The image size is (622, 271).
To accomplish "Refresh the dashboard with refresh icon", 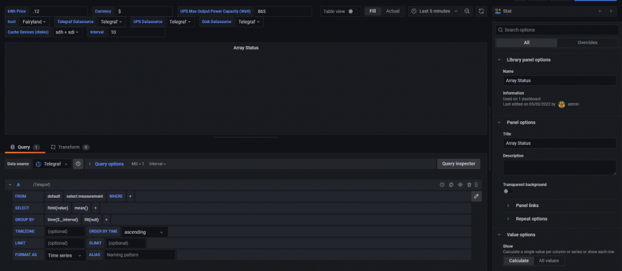I will click(481, 11).
